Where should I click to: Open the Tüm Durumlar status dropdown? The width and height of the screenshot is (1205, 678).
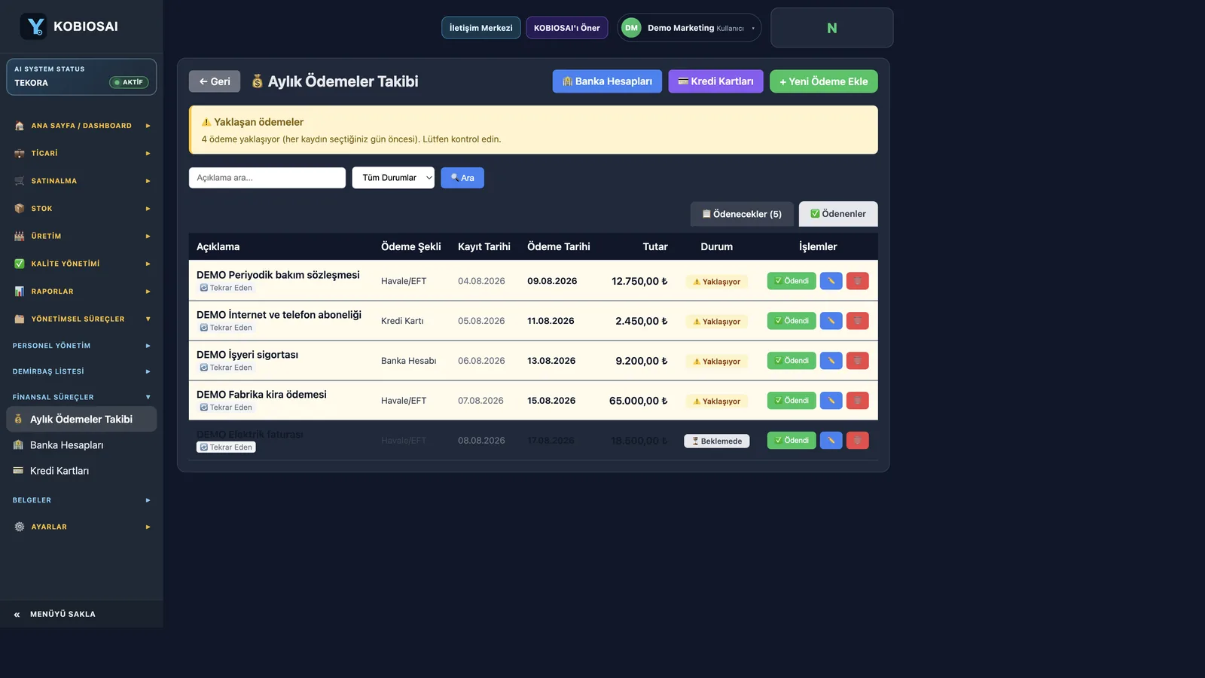393,178
